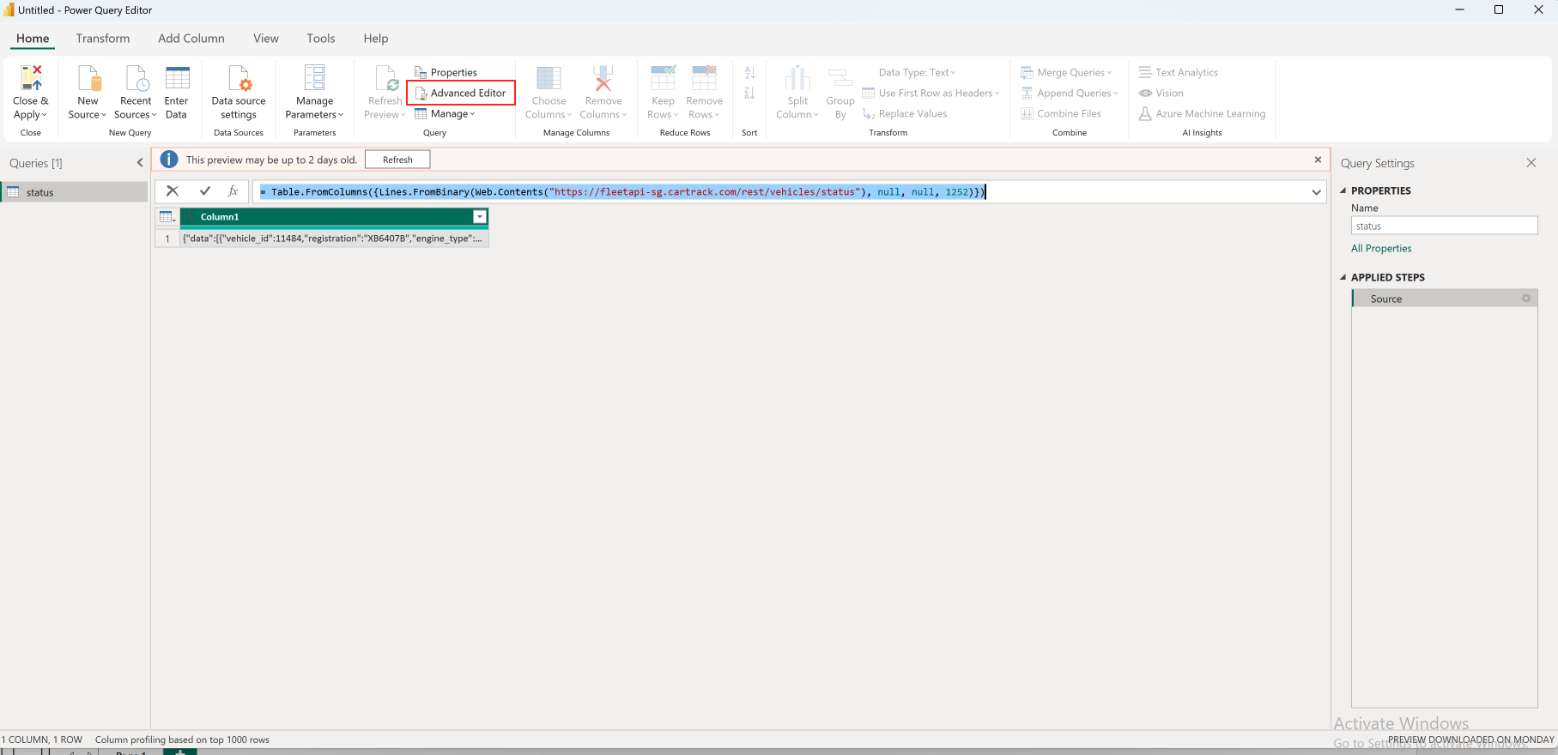Sort ascending with the A-Z icon

pyautogui.click(x=749, y=73)
